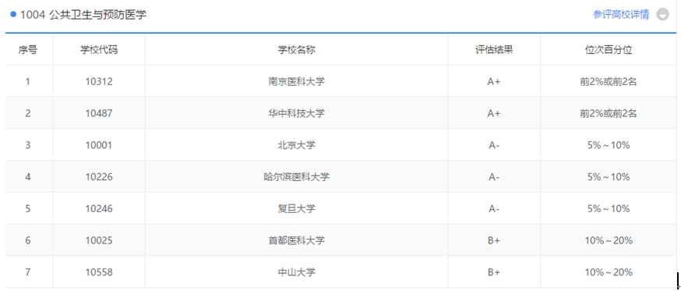Click the blue bullet before 1004
The image size is (681, 291).
pyautogui.click(x=13, y=14)
